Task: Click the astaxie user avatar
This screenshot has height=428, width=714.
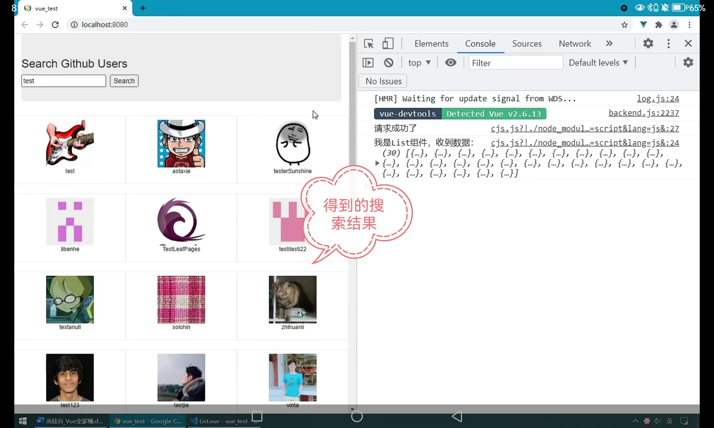Action: coord(181,143)
